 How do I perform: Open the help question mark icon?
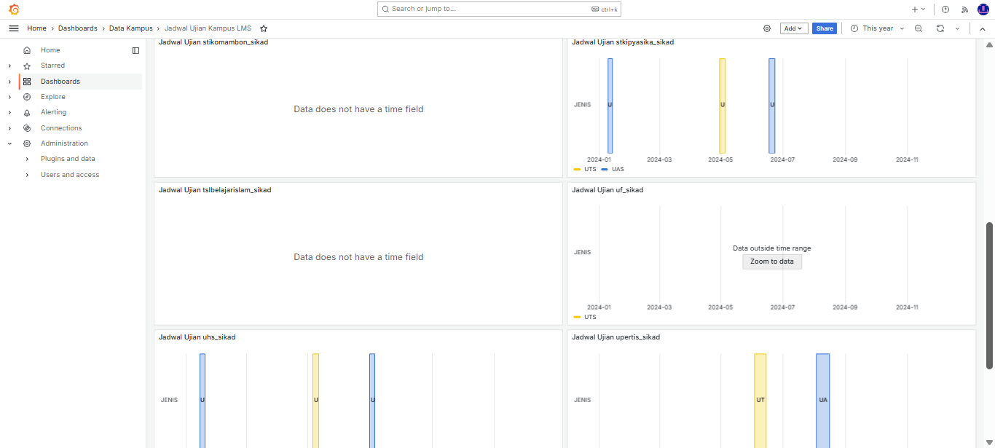[x=945, y=9]
